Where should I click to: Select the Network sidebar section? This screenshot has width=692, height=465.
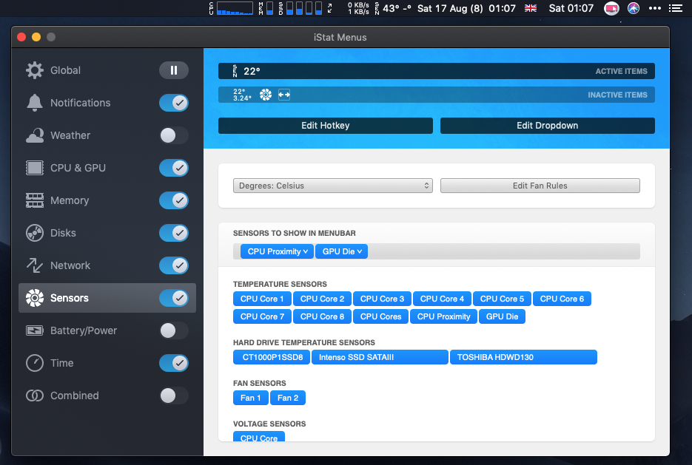(x=107, y=265)
